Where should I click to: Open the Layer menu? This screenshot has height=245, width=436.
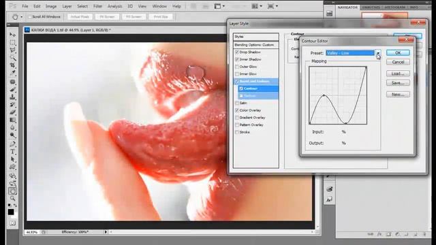point(67,6)
